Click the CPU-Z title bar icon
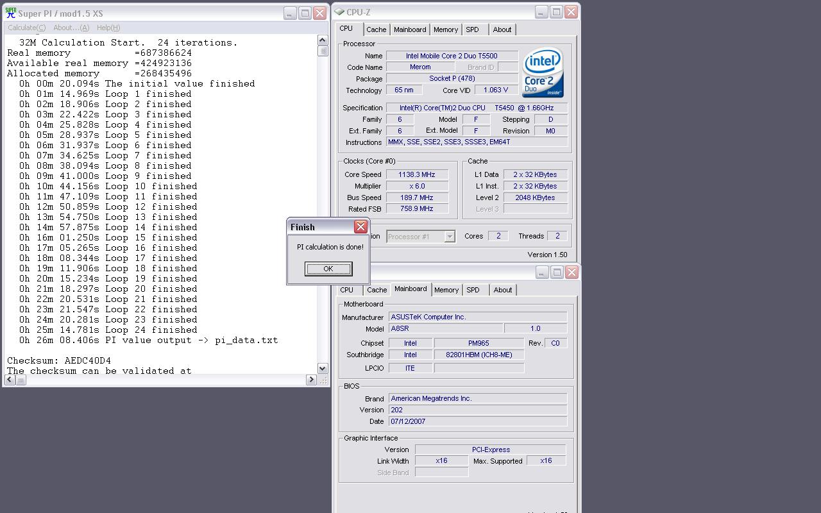Screen dimensions: 821x513 pos(339,12)
